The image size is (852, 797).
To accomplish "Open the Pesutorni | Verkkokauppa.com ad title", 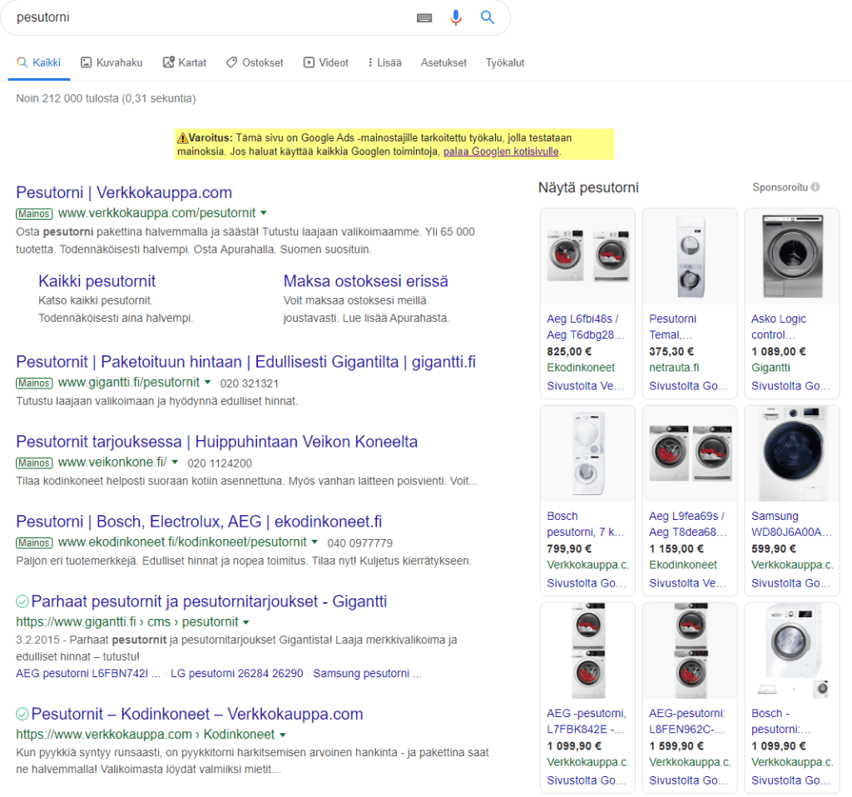I will click(x=124, y=192).
